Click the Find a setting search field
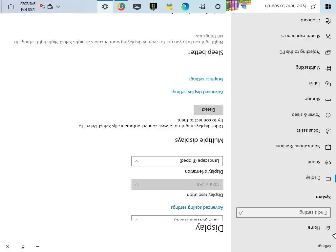 (283, 213)
